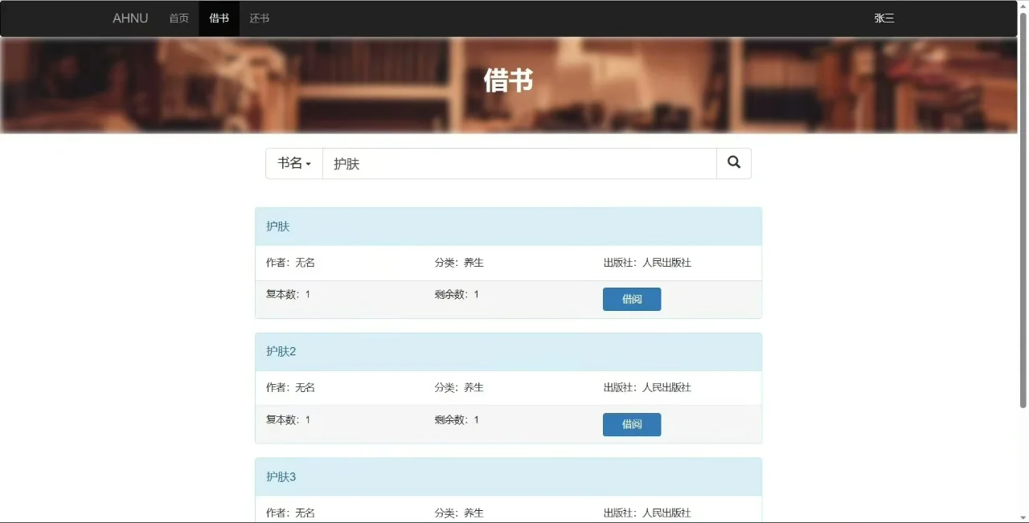Expand the dropdown caret next to 书名

point(308,165)
